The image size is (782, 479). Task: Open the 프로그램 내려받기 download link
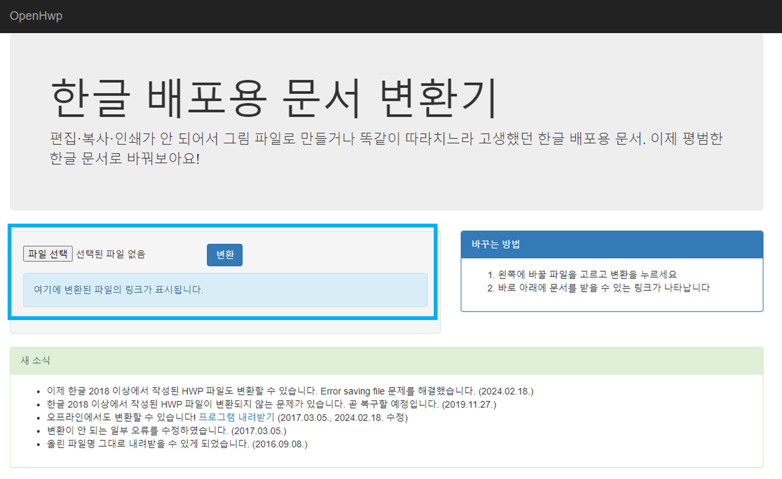click(x=236, y=418)
